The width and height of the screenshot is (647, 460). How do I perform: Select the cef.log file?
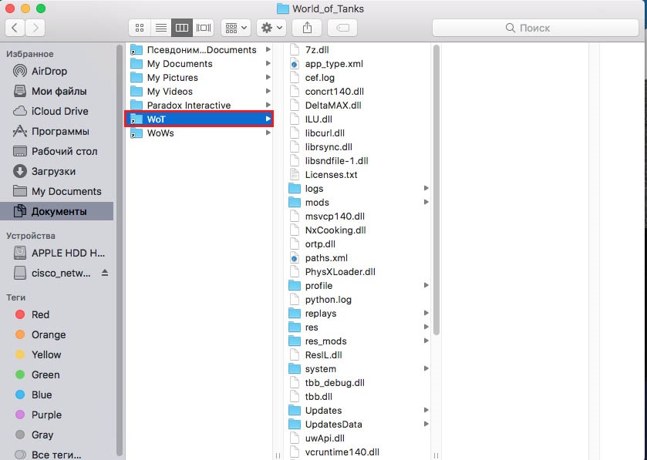click(x=358, y=78)
